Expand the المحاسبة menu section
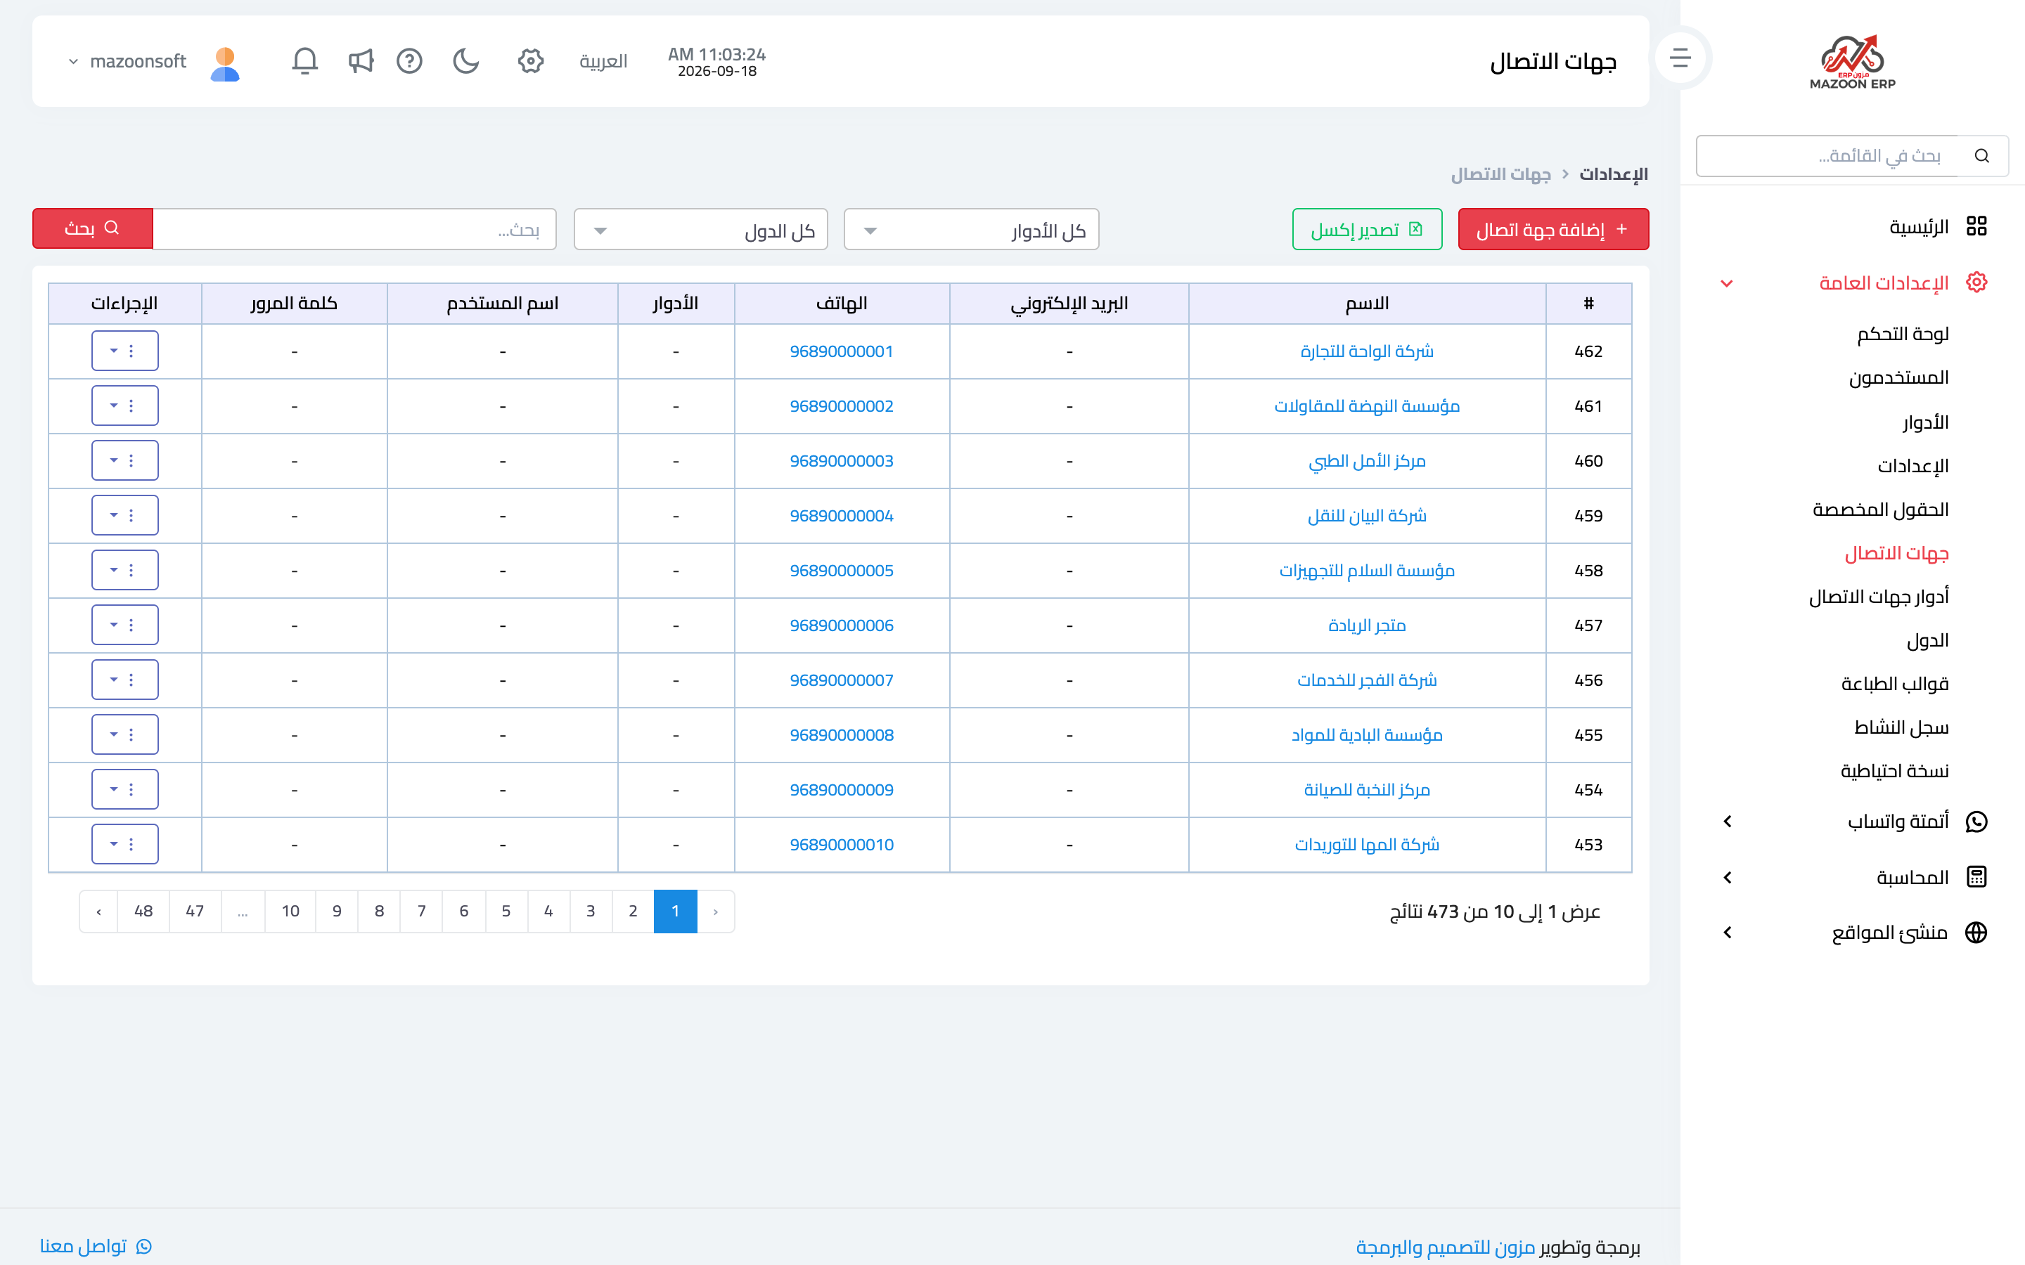This screenshot has height=1265, width=2025. point(1726,877)
